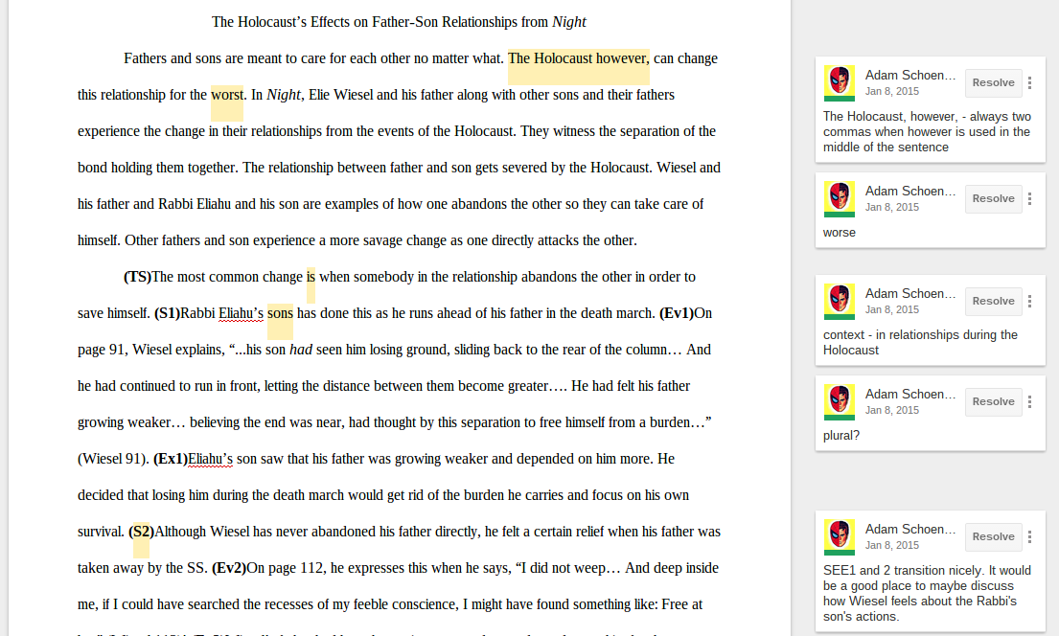Image resolution: width=1059 pixels, height=636 pixels.
Task: Click the author name on the 'worse' comment
Action: click(910, 191)
